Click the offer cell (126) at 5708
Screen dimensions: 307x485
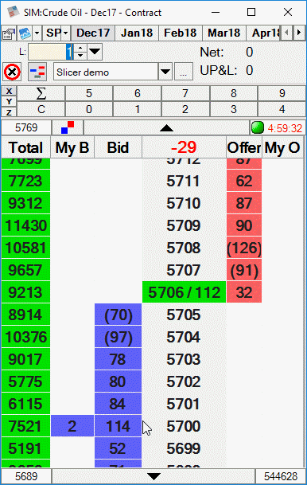click(244, 248)
